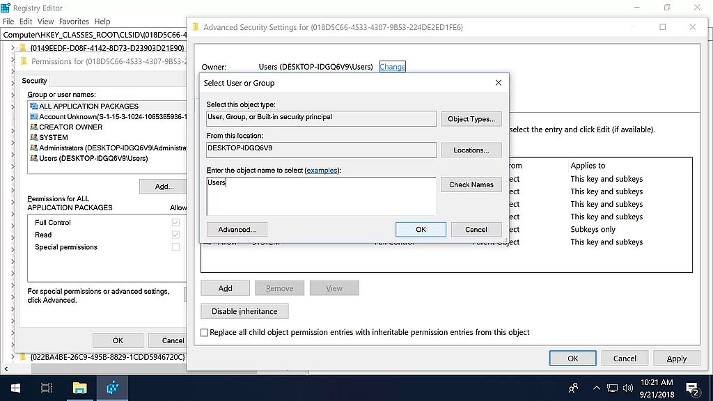Close the Select User or Group dialog
This screenshot has width=713, height=401.
tap(499, 83)
